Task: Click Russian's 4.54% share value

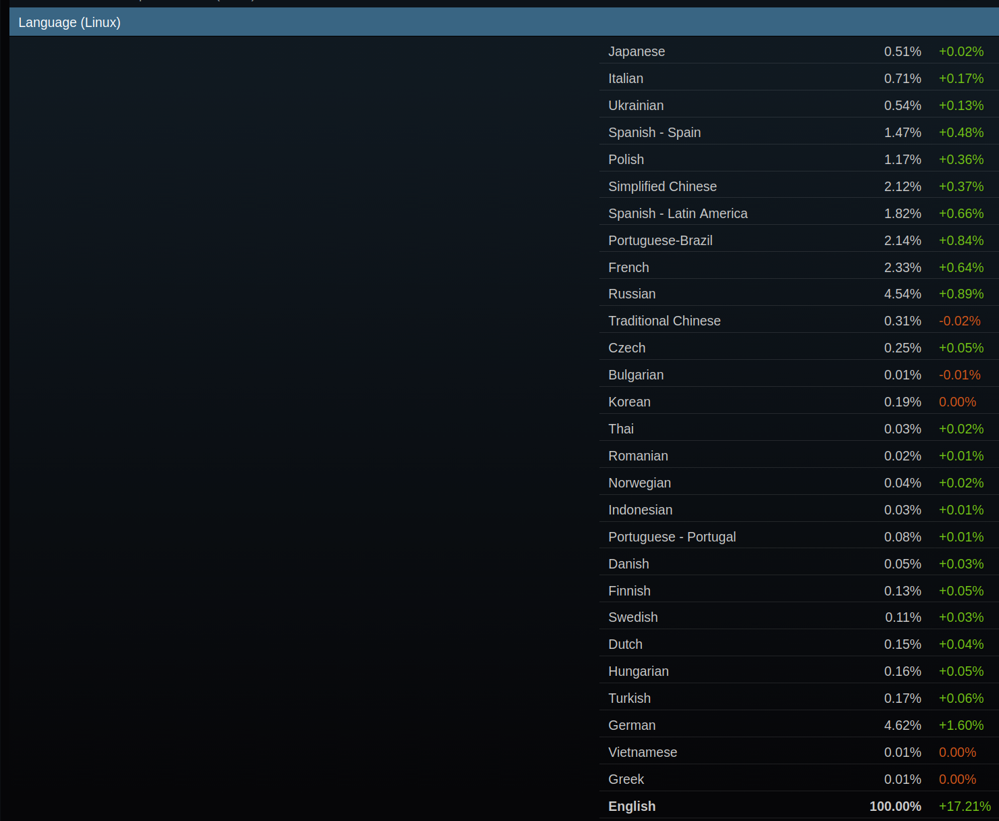Action: point(902,294)
